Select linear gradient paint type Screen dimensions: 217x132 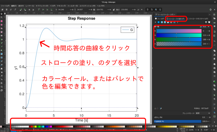[162, 22]
